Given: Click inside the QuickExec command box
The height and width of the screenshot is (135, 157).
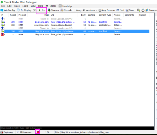Looking at the screenshot, I should coord(77,128).
